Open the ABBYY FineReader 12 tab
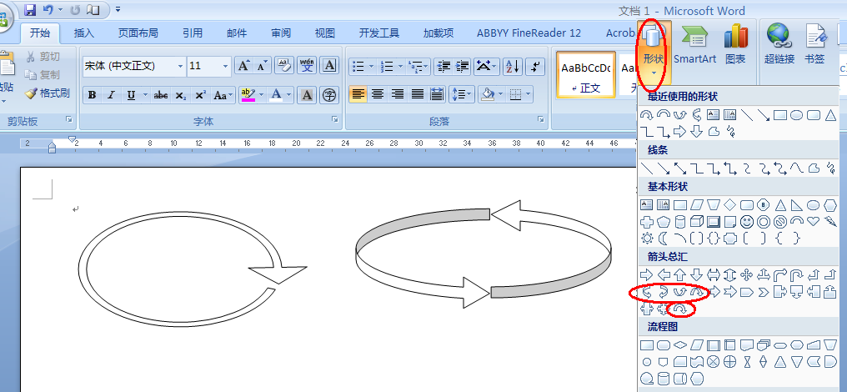Image resolution: width=847 pixels, height=392 pixels. pos(529,33)
